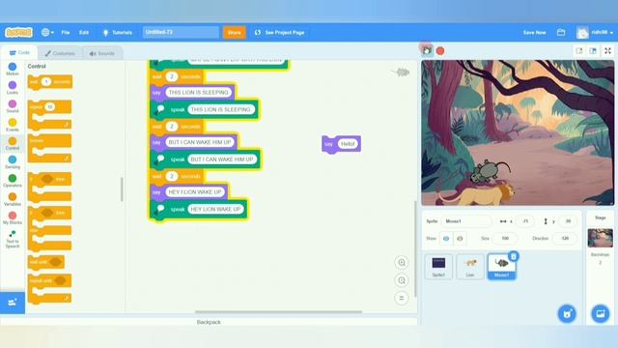Click the orange Share button

[x=234, y=32]
